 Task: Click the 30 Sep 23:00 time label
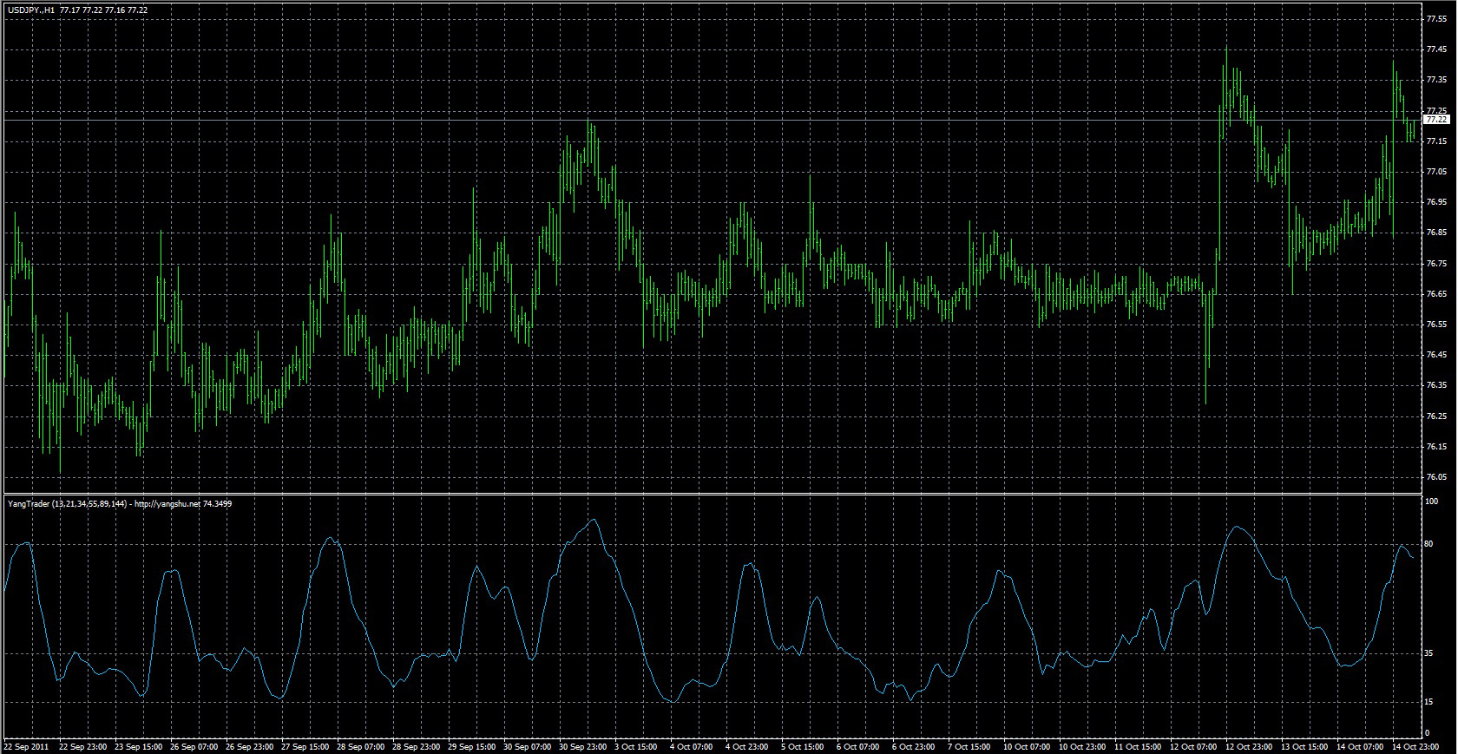pyautogui.click(x=584, y=746)
